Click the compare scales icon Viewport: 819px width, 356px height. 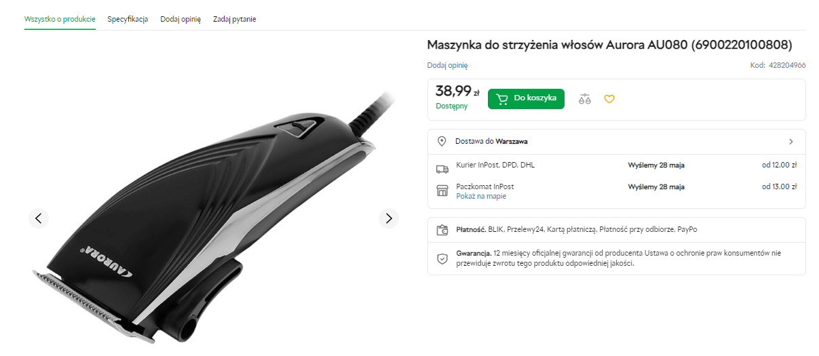[585, 99]
